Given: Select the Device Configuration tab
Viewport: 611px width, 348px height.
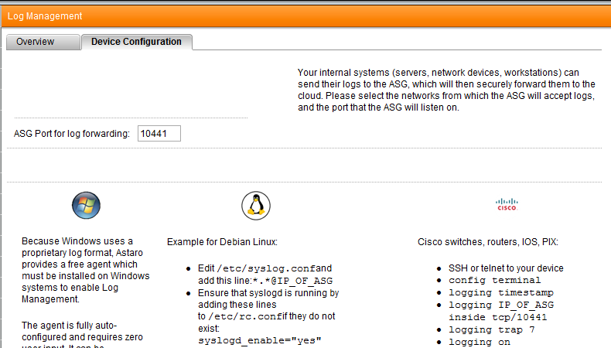Looking at the screenshot, I should pos(136,42).
